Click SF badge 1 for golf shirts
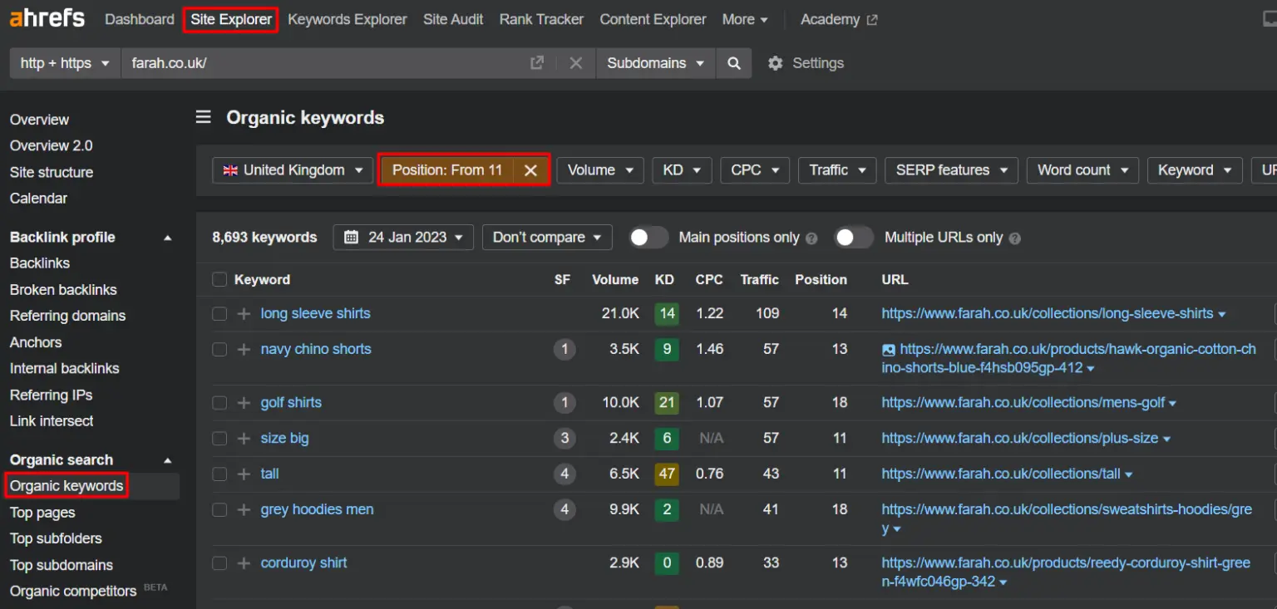 [x=565, y=403]
